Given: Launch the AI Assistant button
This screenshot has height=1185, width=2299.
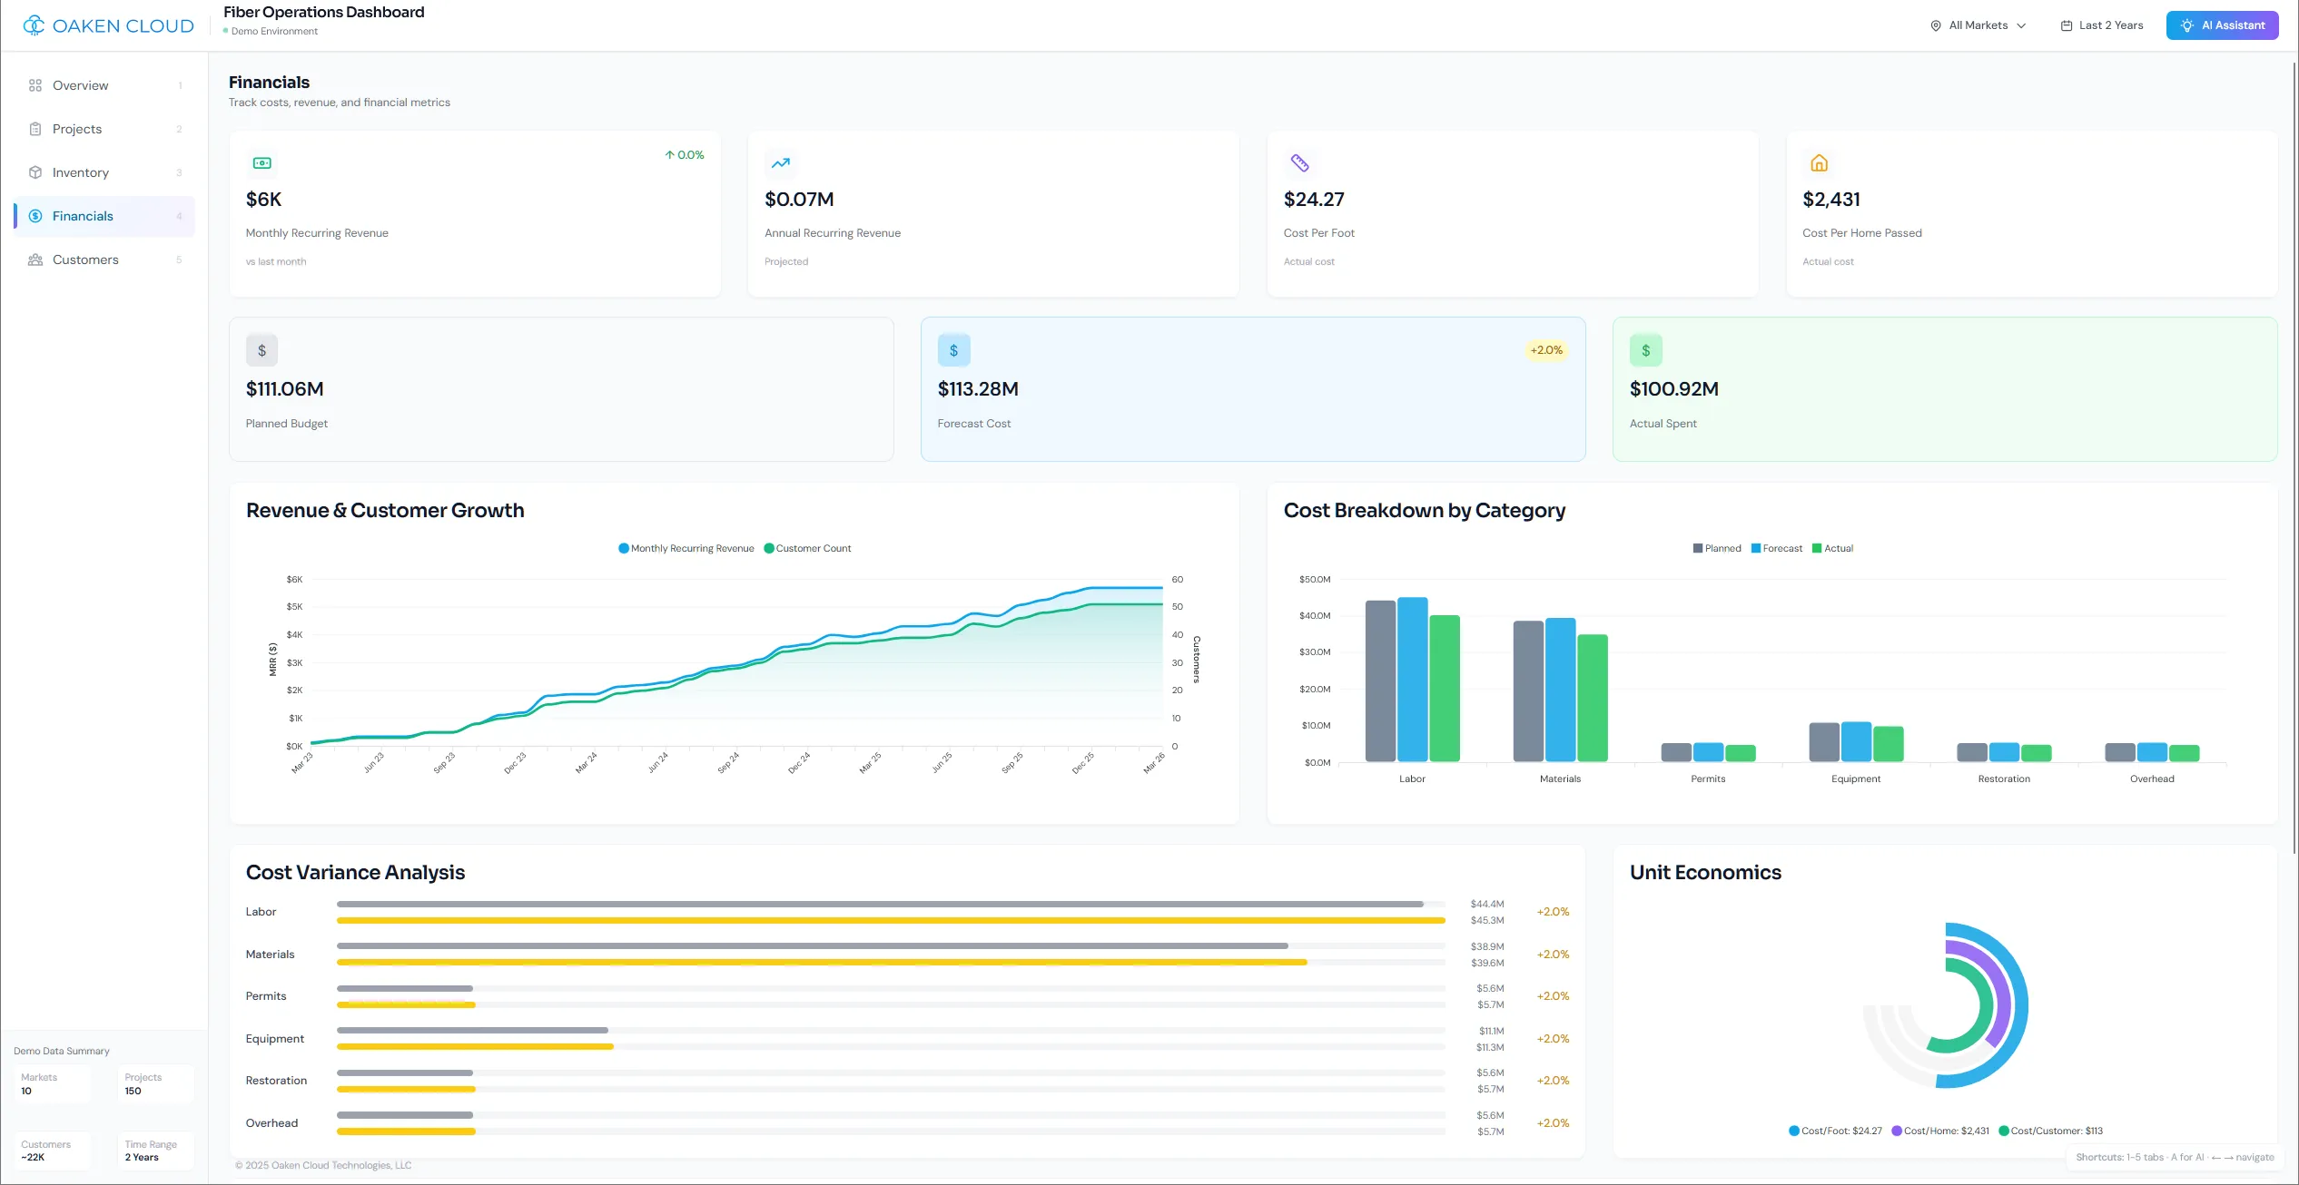Looking at the screenshot, I should click(2222, 25).
